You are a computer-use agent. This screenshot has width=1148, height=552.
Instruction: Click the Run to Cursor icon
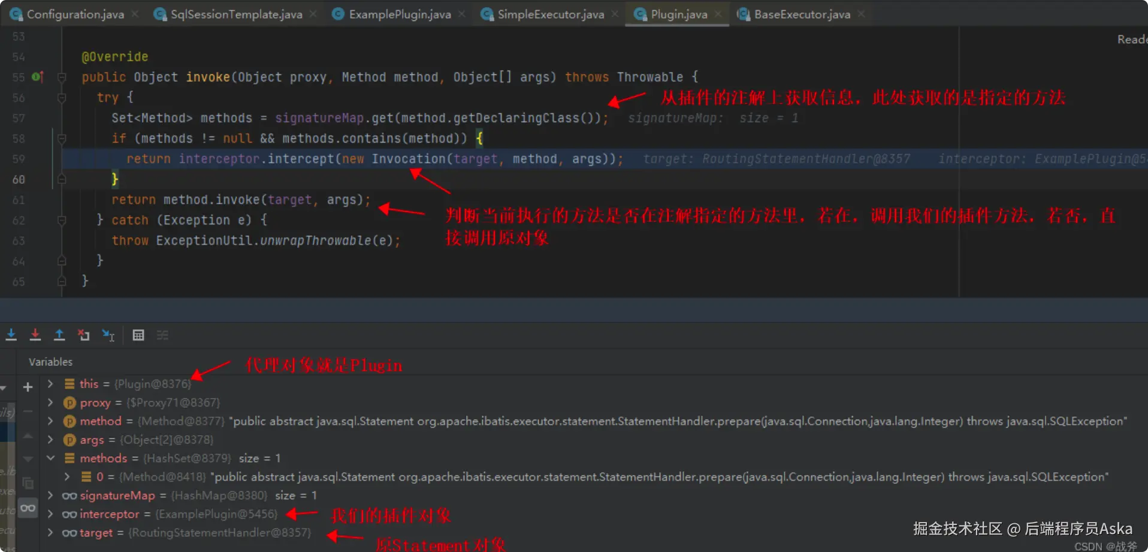click(108, 335)
